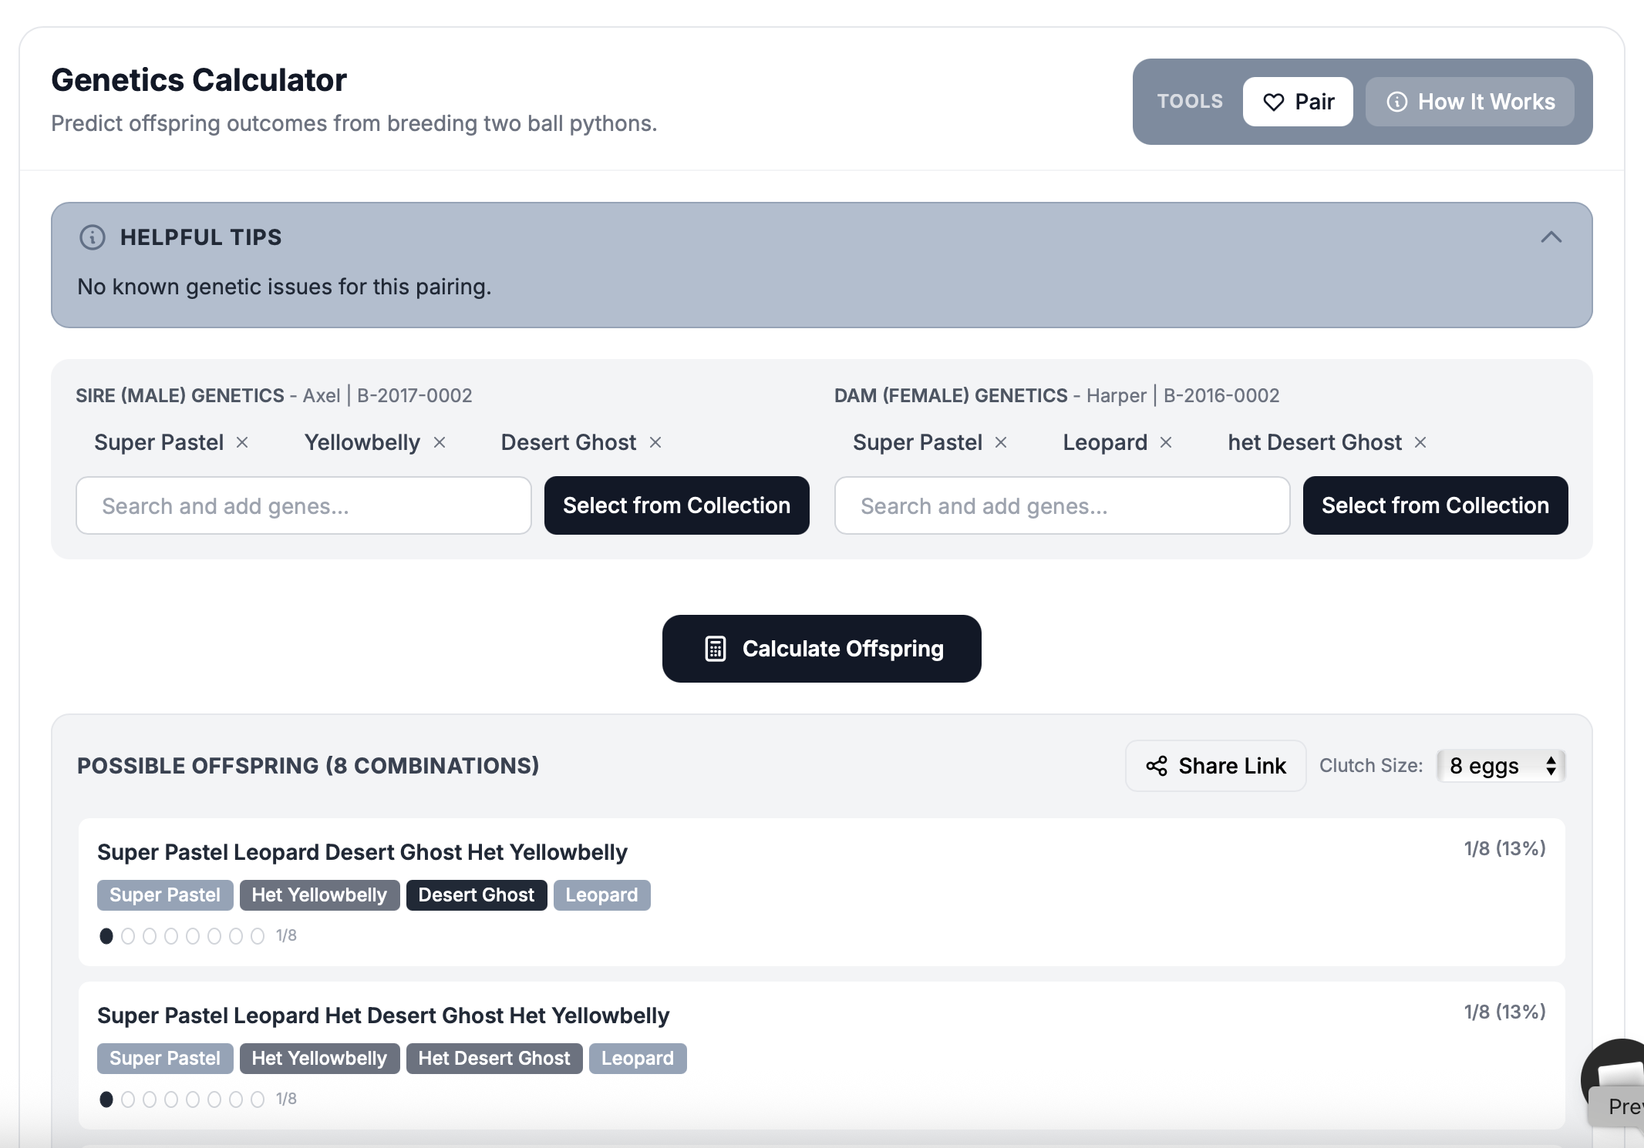Remove Desert Ghost gene from sire

point(655,442)
